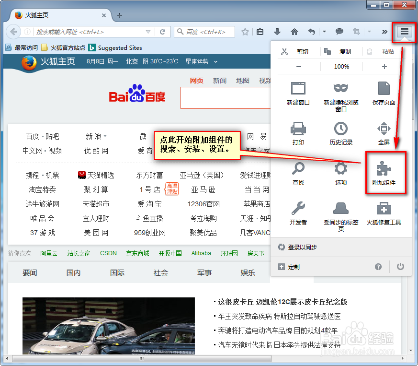Toggle bookmark with the star icon
Screen dimensions: 418x366
245,32
